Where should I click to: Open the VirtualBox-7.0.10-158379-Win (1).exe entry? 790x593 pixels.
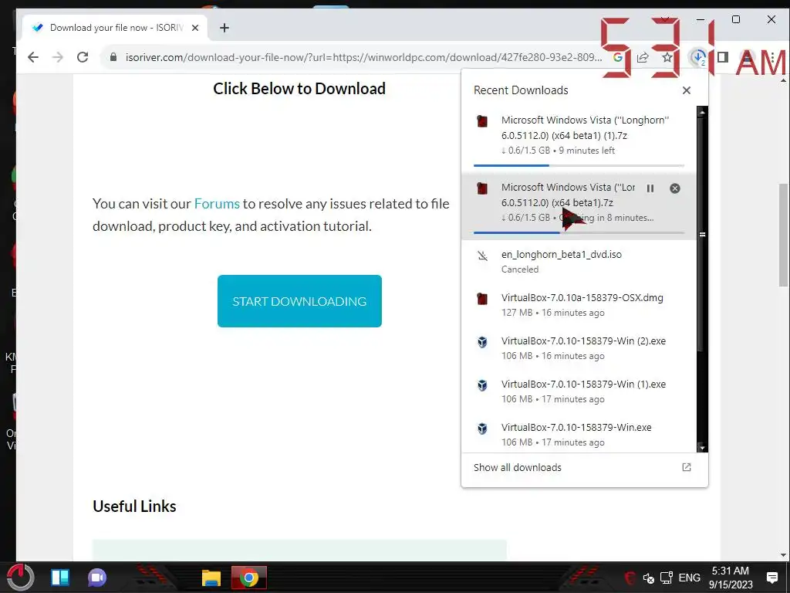point(579,391)
